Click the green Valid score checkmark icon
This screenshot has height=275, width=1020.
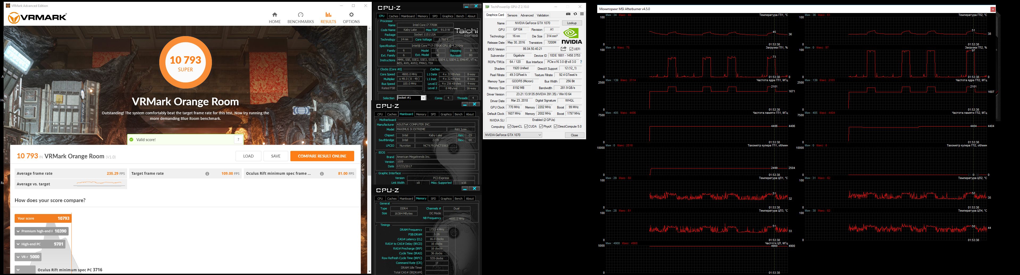coord(131,139)
